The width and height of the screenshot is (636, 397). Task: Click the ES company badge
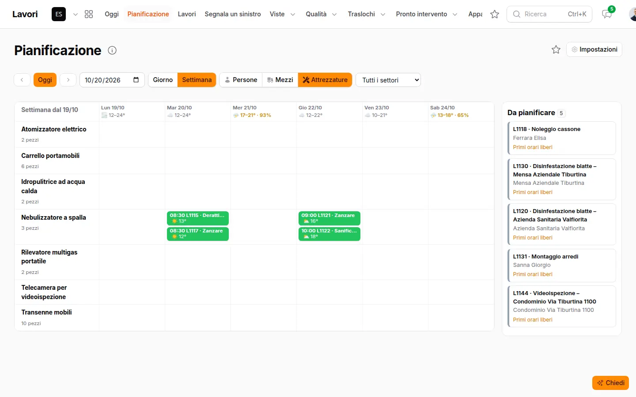(59, 14)
